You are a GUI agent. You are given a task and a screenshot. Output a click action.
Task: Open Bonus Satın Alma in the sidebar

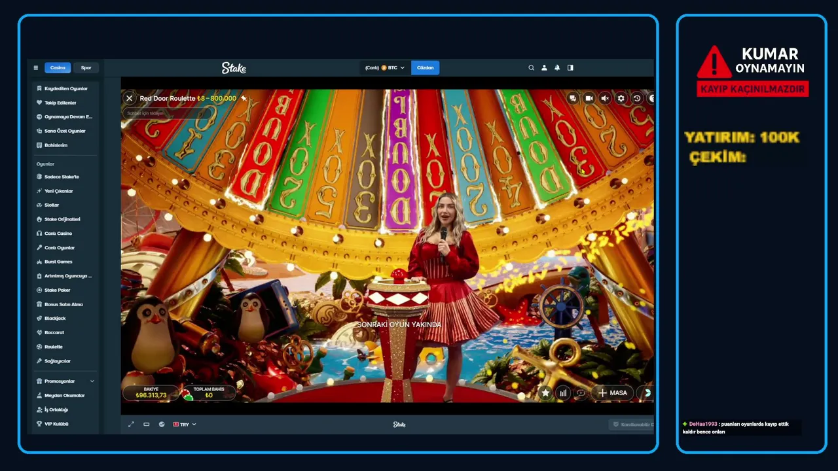(65, 304)
